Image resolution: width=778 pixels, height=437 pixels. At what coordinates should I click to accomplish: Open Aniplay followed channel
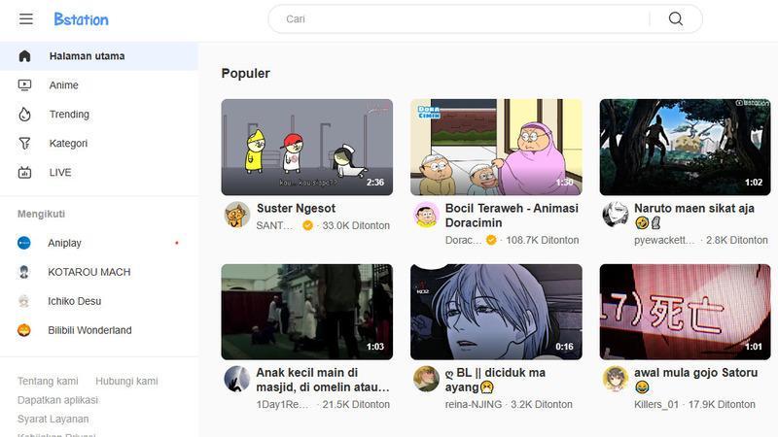(99, 243)
